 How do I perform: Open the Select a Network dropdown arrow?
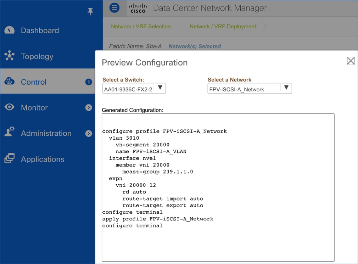(286, 88)
